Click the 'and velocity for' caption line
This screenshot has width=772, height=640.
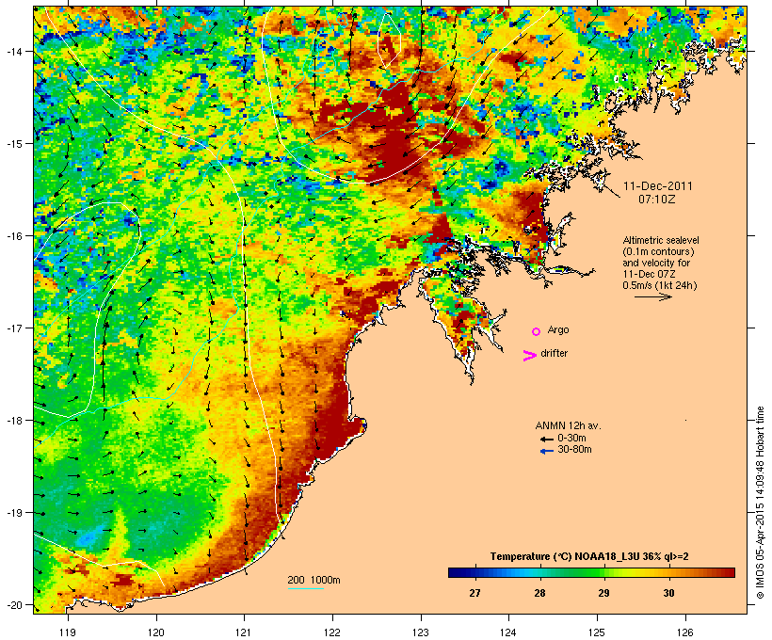[x=656, y=263]
